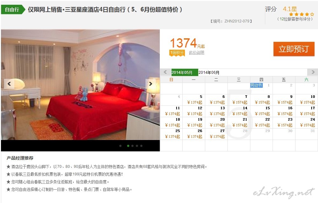
Task: Click the main hotel room photo
Action: (80, 85)
